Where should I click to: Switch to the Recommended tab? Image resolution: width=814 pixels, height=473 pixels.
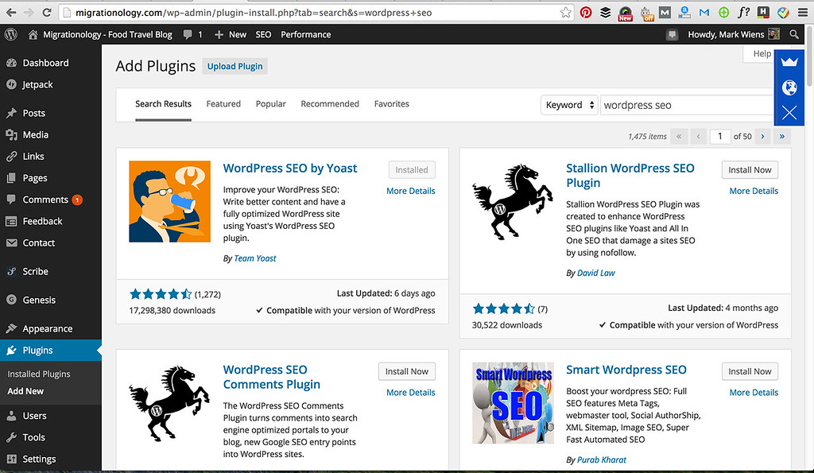[x=330, y=104]
